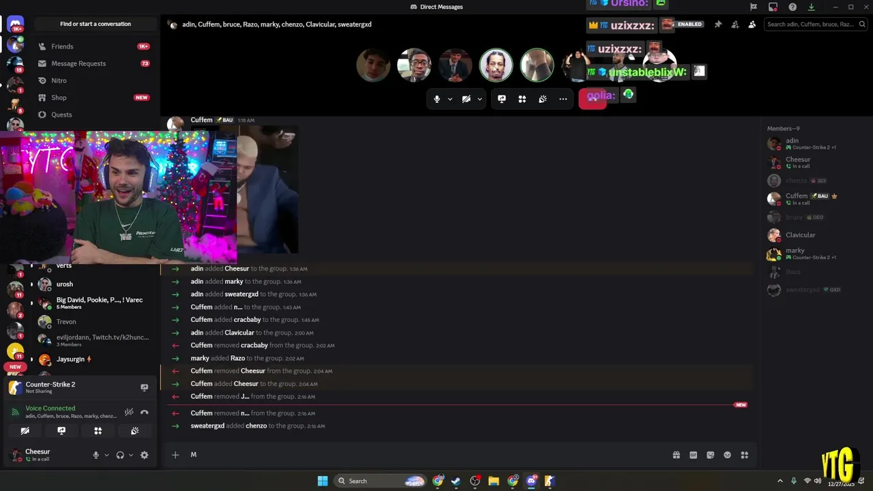This screenshot has width=873, height=491.
Task: Expand camera options arrow in call controls
Action: tap(479, 99)
